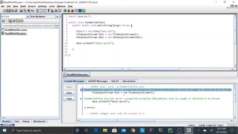Click the Copy icon in the main toolbar
The image size is (238, 134).
[x=25, y=11]
